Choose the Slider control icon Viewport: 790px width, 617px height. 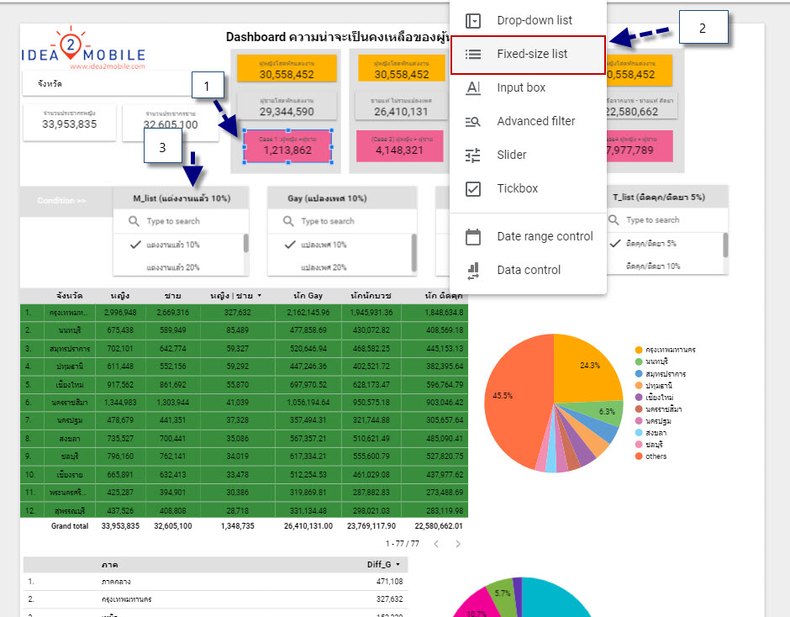(472, 156)
